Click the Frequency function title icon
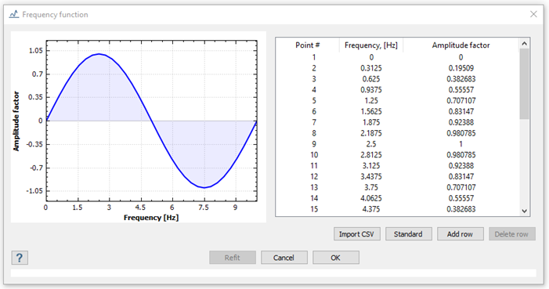 [x=13, y=14]
